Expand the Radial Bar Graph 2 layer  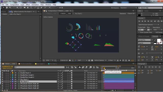[x=10, y=77]
